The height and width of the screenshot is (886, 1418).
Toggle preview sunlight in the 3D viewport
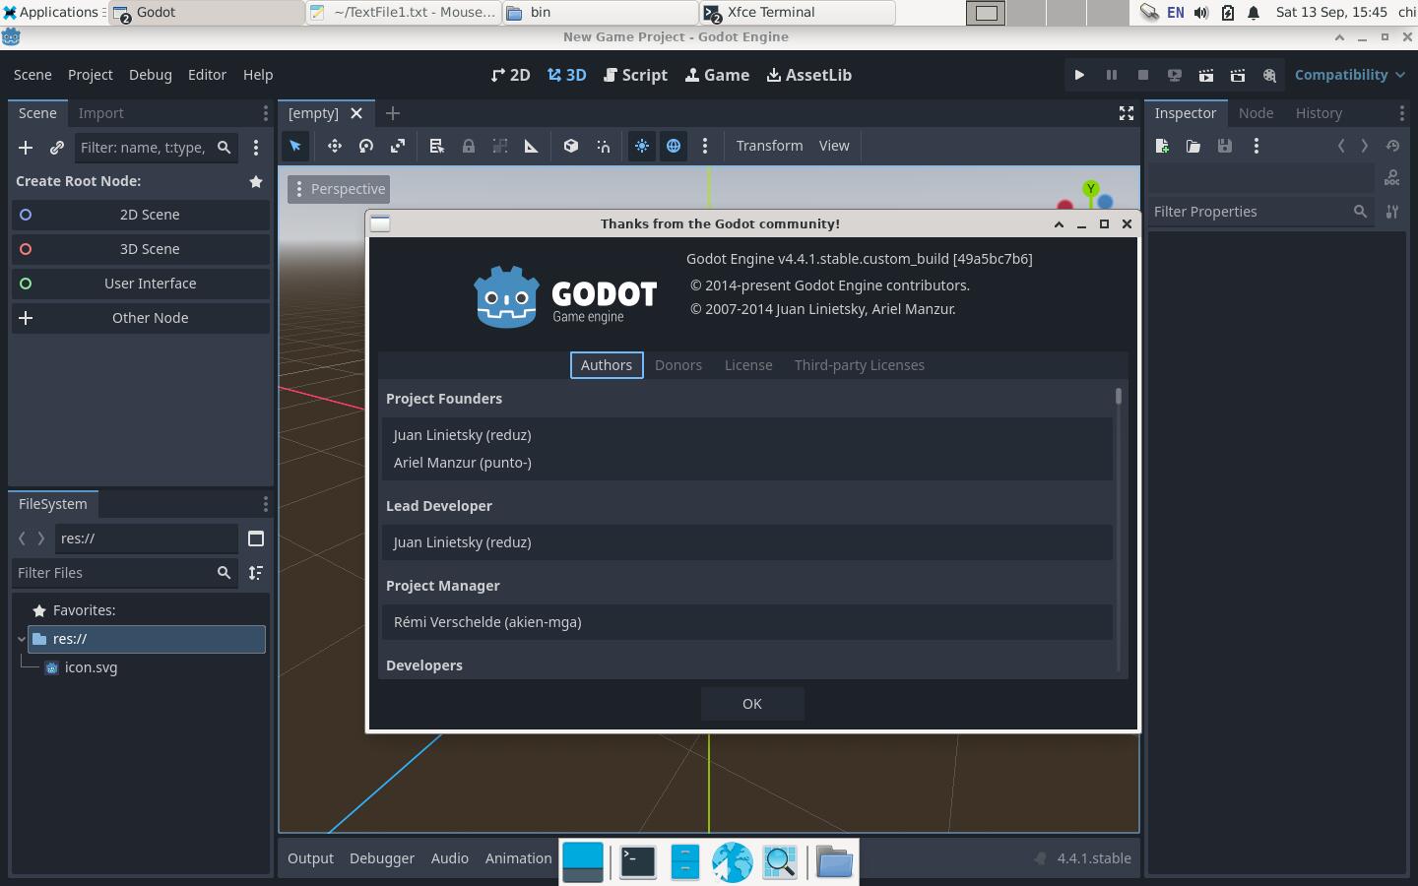click(x=642, y=146)
